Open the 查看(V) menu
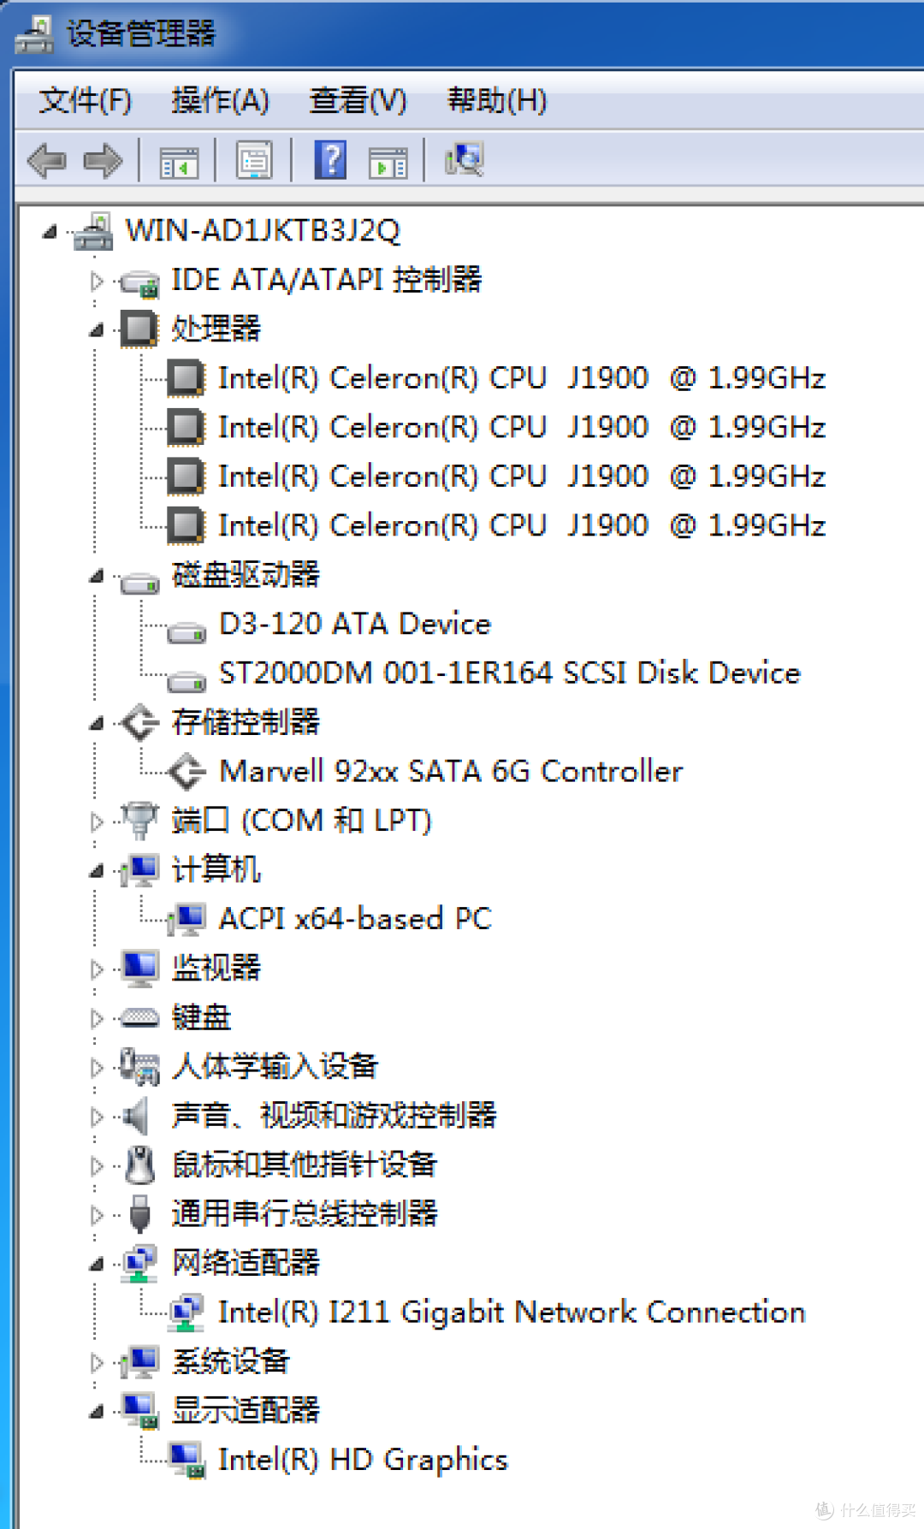 [358, 101]
